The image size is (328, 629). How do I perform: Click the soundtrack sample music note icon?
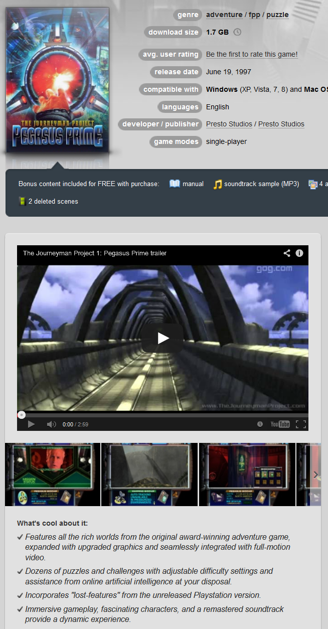(218, 184)
